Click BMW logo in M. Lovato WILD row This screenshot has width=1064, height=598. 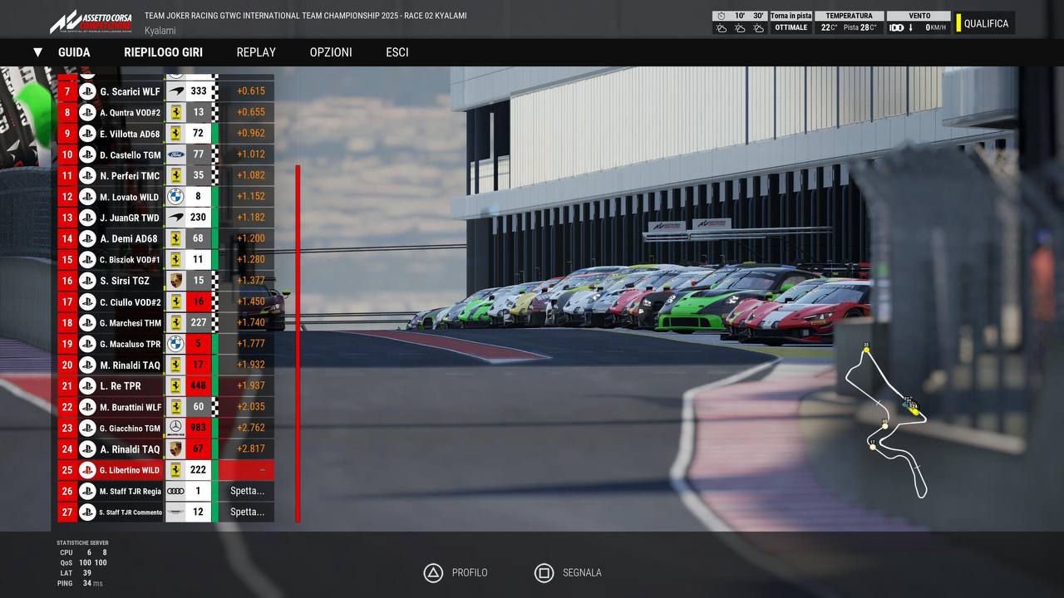(175, 197)
